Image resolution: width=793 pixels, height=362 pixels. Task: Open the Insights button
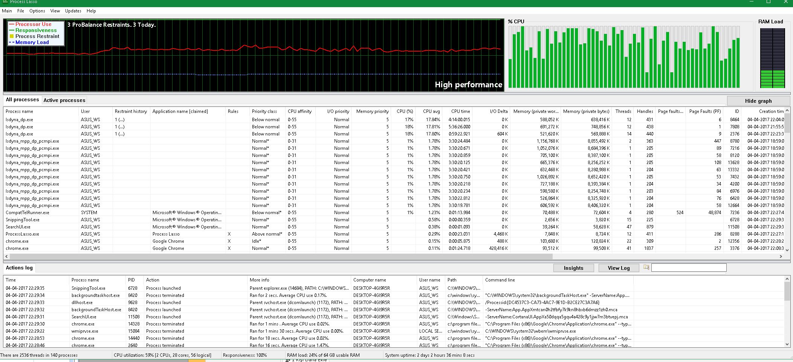573,268
